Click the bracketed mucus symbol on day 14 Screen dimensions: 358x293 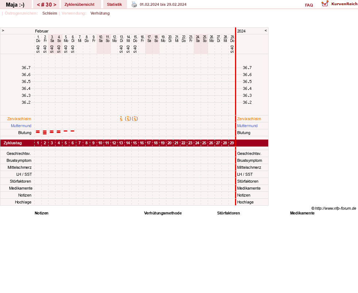(128, 119)
